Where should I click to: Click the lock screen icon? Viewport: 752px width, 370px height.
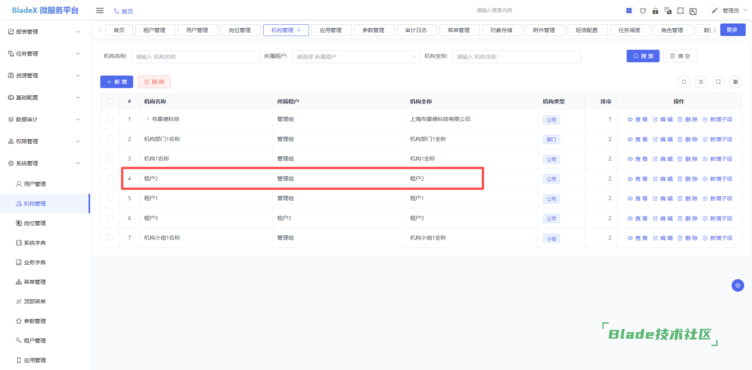pyautogui.click(x=655, y=11)
